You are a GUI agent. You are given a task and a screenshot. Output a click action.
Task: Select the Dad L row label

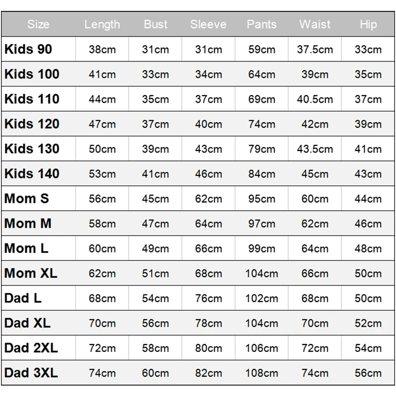(x=23, y=298)
